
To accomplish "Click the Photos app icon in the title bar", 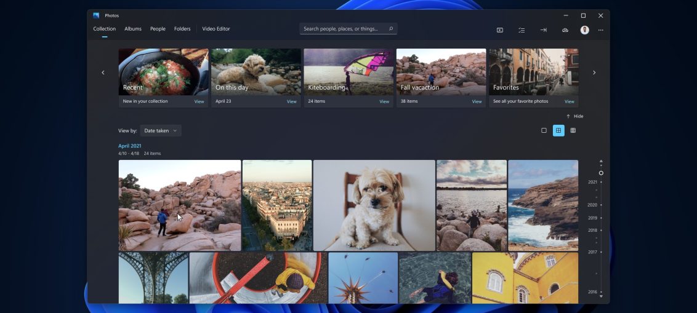I will click(x=96, y=15).
